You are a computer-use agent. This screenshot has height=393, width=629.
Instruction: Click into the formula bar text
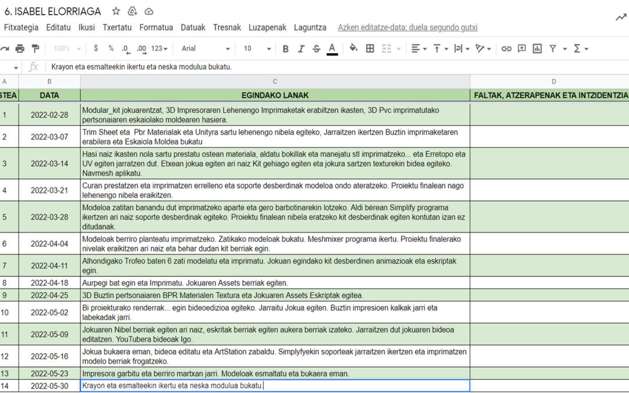(x=141, y=67)
